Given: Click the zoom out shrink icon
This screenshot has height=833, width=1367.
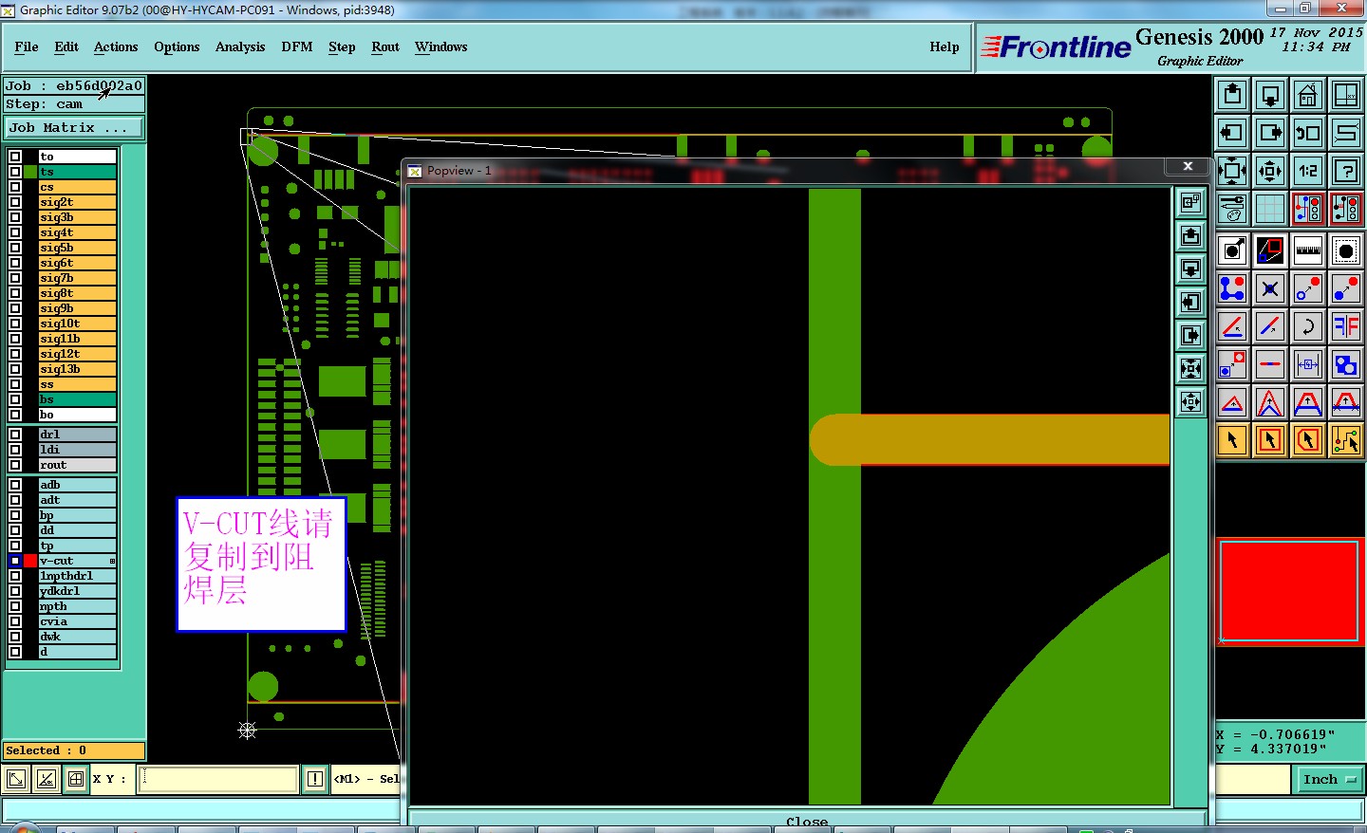Looking at the screenshot, I should tap(1270, 171).
